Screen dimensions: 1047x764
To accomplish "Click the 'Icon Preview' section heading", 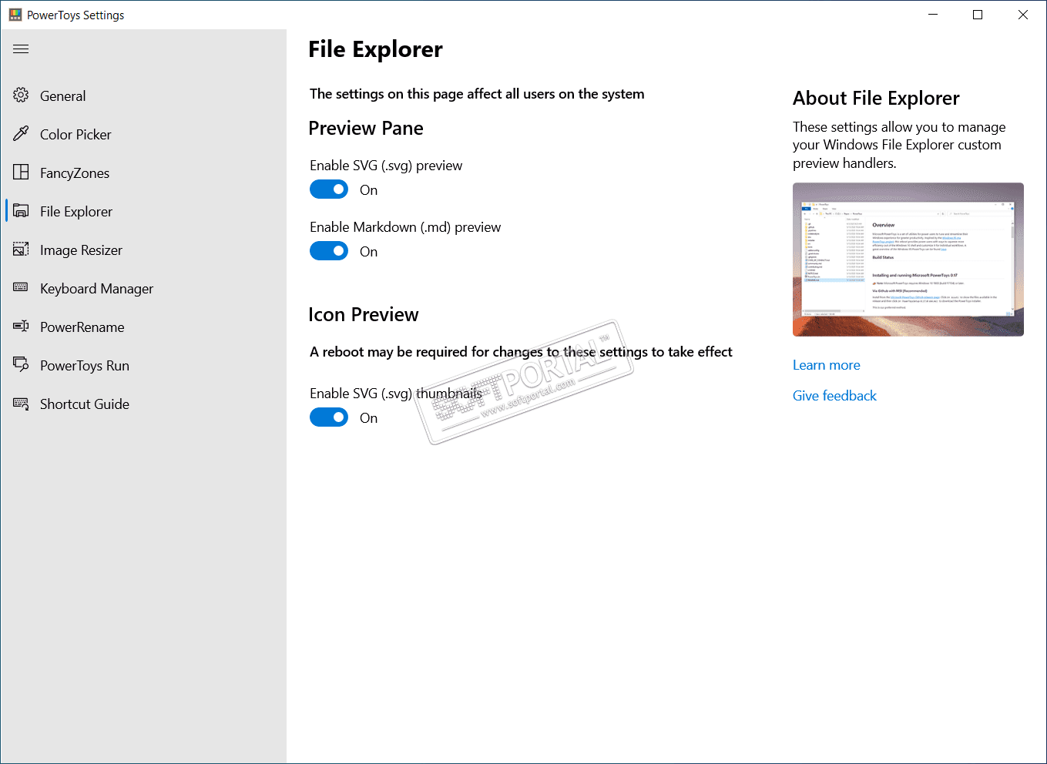I will pos(364,314).
